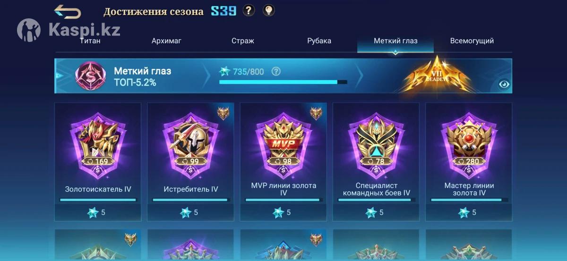Open the question mark help icon beside S39
The image size is (567, 261).
click(249, 10)
